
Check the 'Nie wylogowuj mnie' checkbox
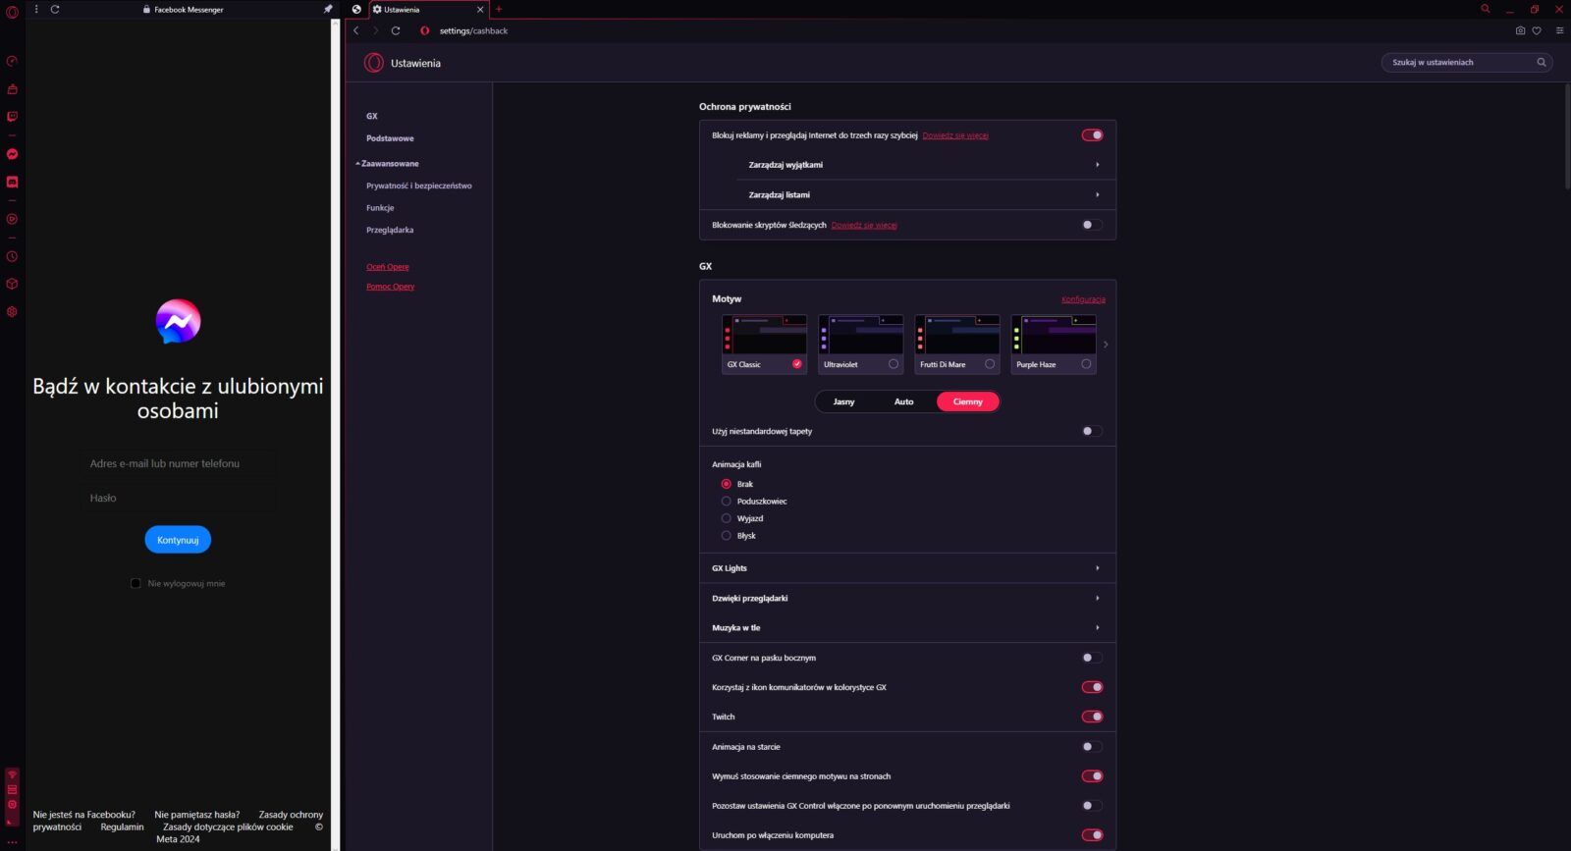tap(135, 583)
